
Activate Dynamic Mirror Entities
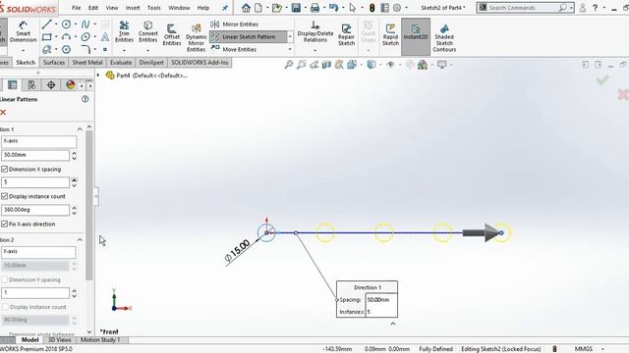pyautogui.click(x=197, y=37)
